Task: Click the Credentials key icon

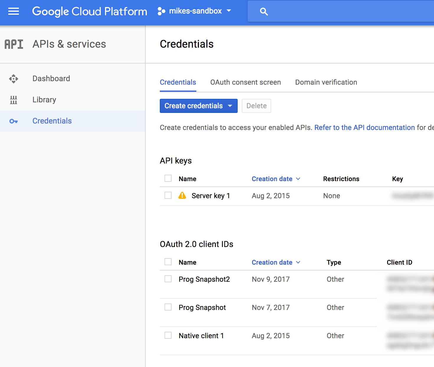Action: point(14,121)
